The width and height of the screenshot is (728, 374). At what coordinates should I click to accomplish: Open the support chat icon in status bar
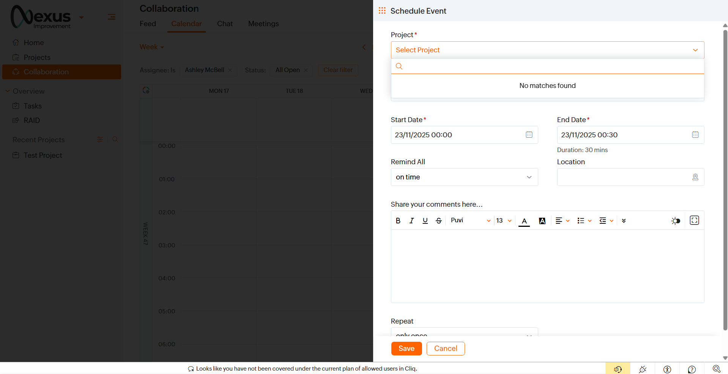[x=618, y=369]
